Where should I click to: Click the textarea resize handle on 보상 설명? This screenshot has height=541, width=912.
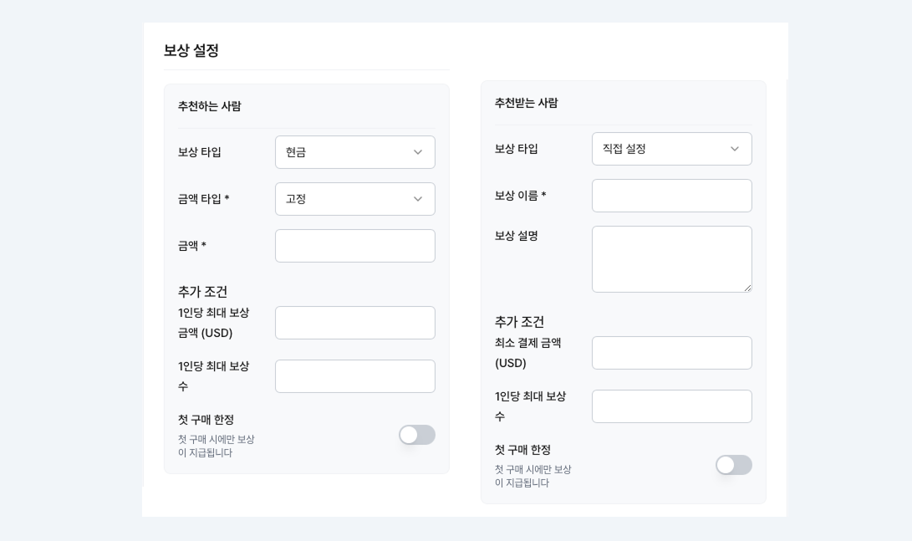point(747,288)
